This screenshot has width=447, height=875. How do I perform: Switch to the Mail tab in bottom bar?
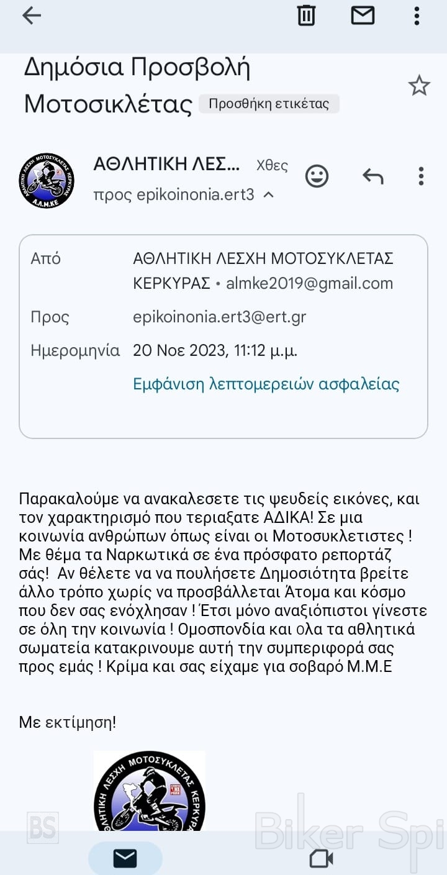pos(125,858)
